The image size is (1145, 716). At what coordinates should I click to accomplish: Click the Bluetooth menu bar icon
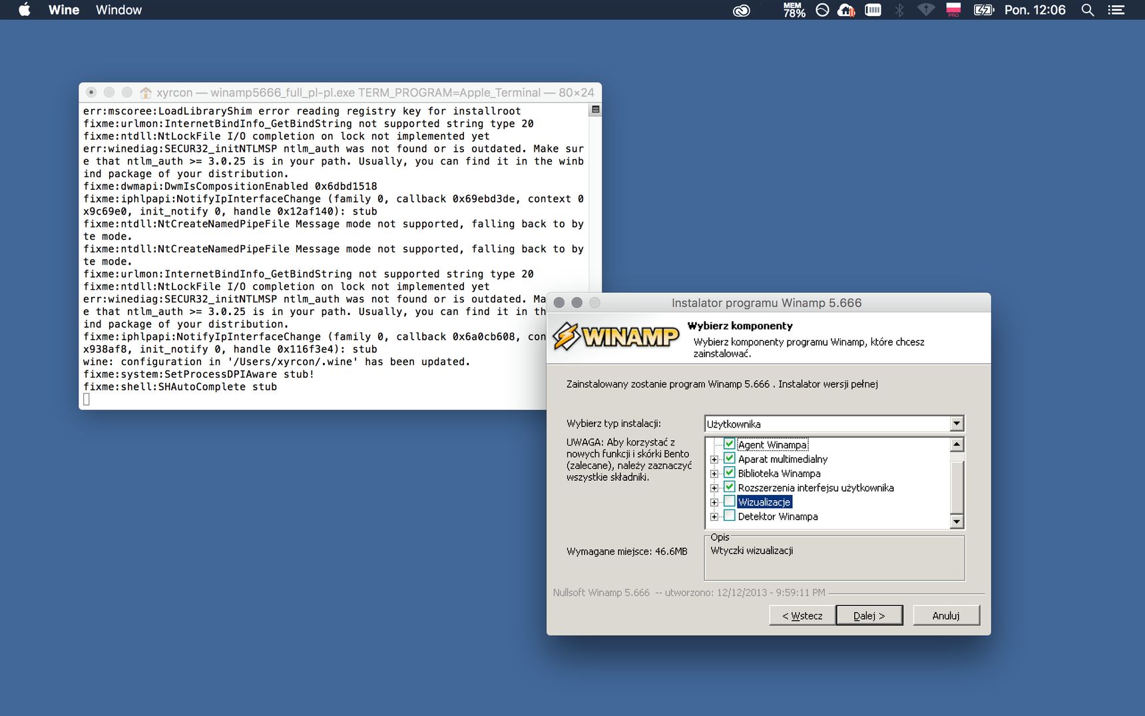(x=899, y=10)
